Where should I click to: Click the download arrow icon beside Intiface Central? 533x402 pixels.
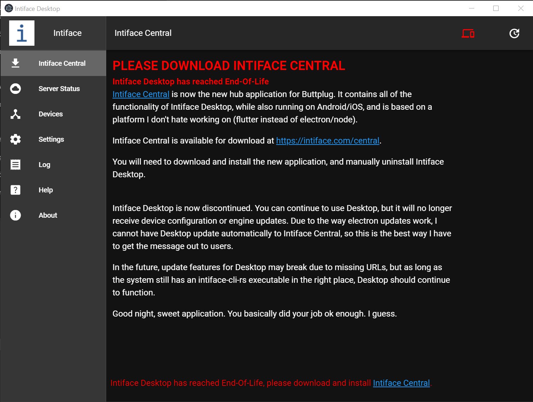click(x=15, y=63)
